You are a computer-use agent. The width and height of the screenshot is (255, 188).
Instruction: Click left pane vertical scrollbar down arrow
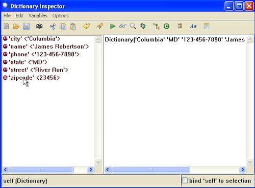click(x=98, y=162)
